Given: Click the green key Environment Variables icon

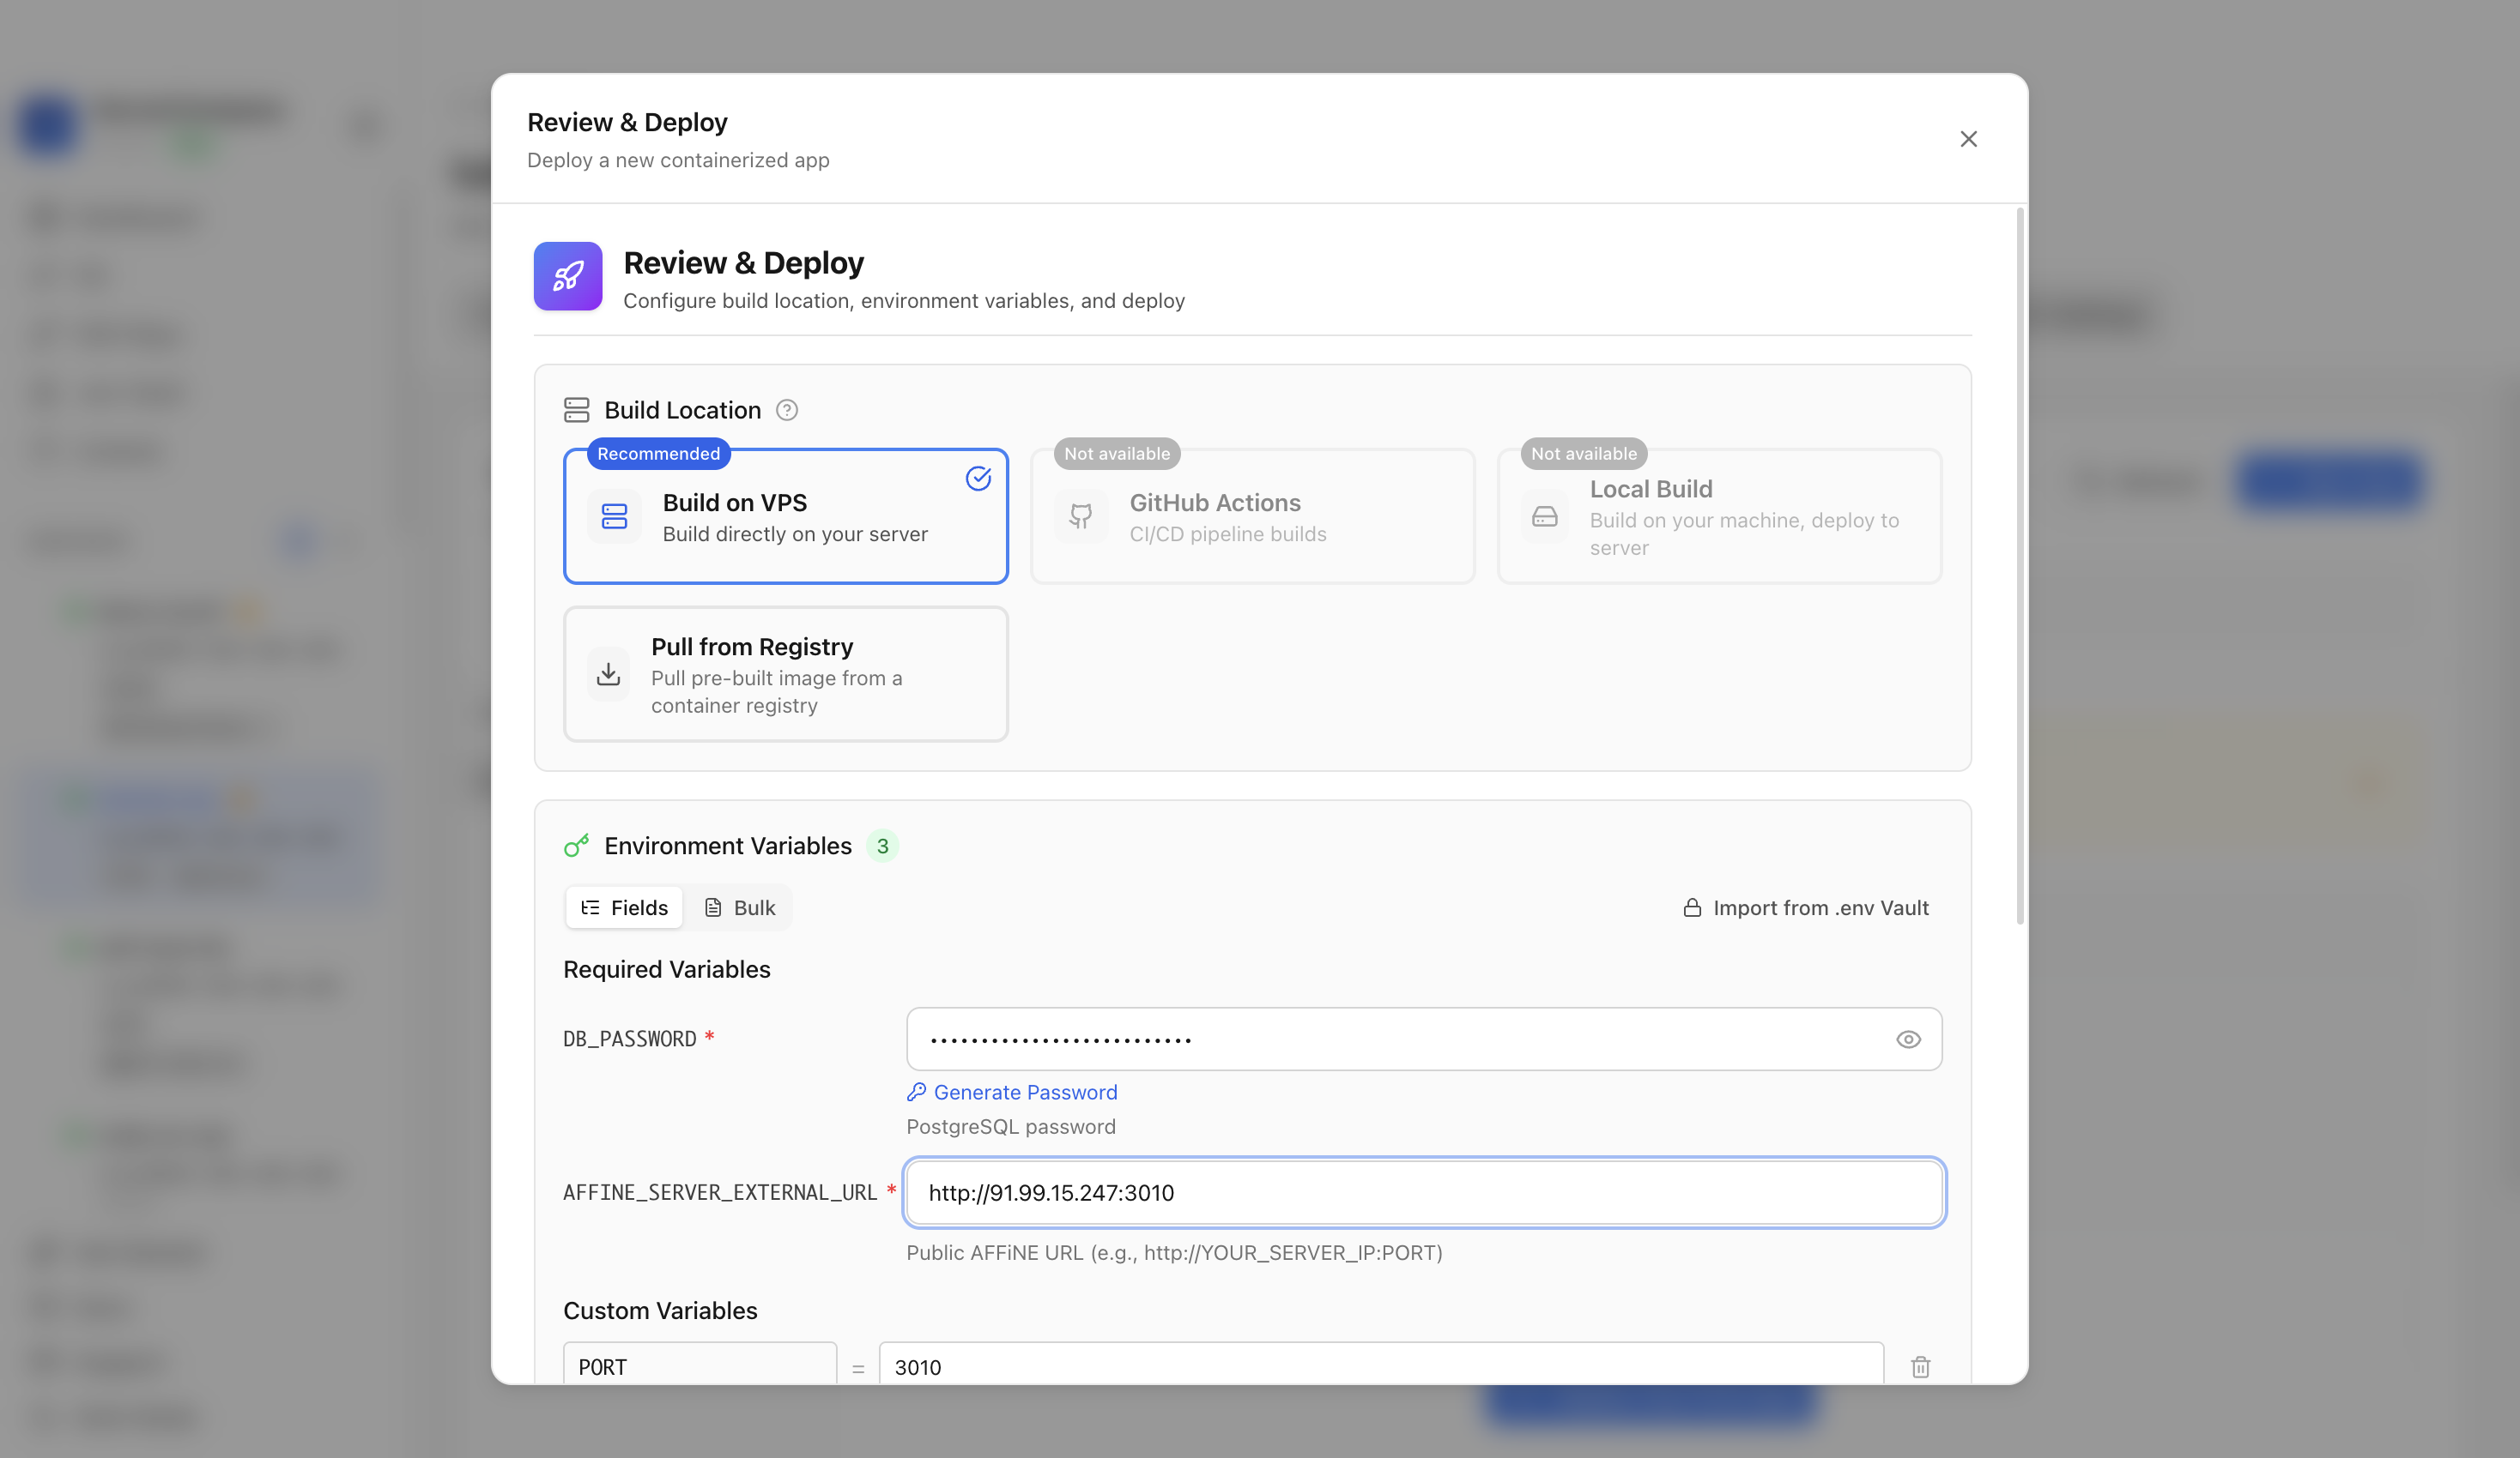Looking at the screenshot, I should click(576, 846).
